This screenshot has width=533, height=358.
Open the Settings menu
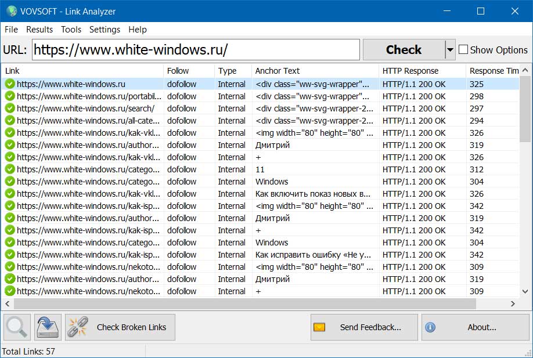click(x=105, y=30)
